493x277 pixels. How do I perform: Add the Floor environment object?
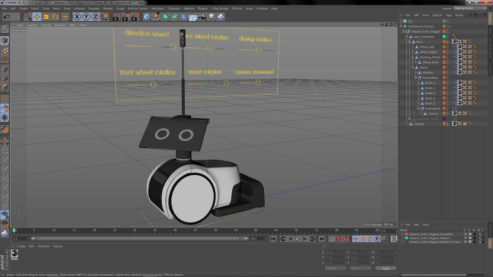pos(193,17)
